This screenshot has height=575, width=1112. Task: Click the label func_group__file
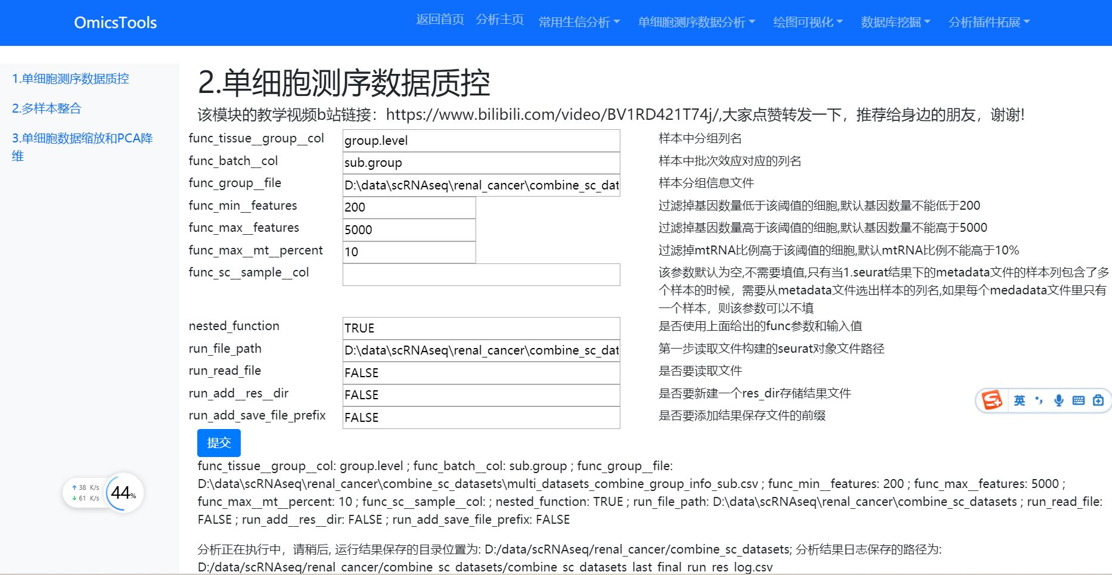click(x=235, y=183)
